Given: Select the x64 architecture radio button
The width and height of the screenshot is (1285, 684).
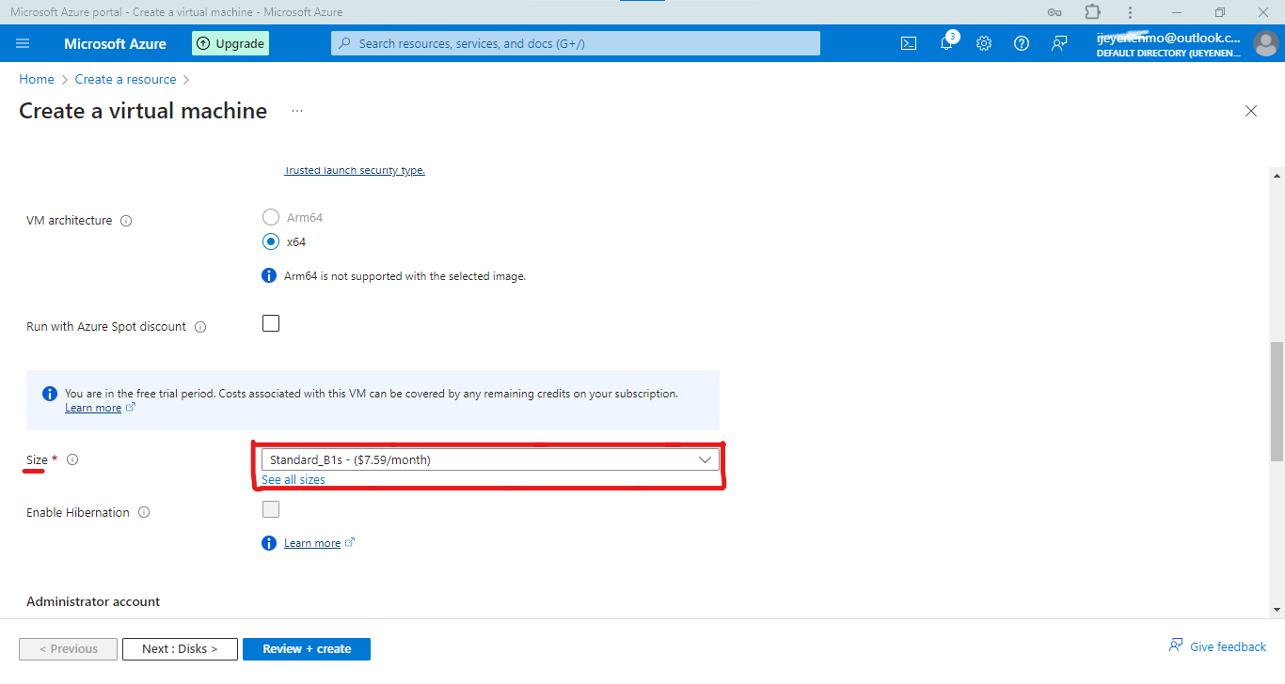Looking at the screenshot, I should point(271,241).
